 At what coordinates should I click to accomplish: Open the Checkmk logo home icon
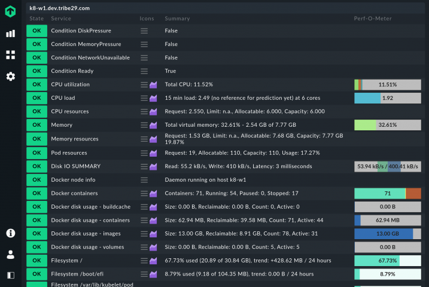pyautogui.click(x=10, y=11)
